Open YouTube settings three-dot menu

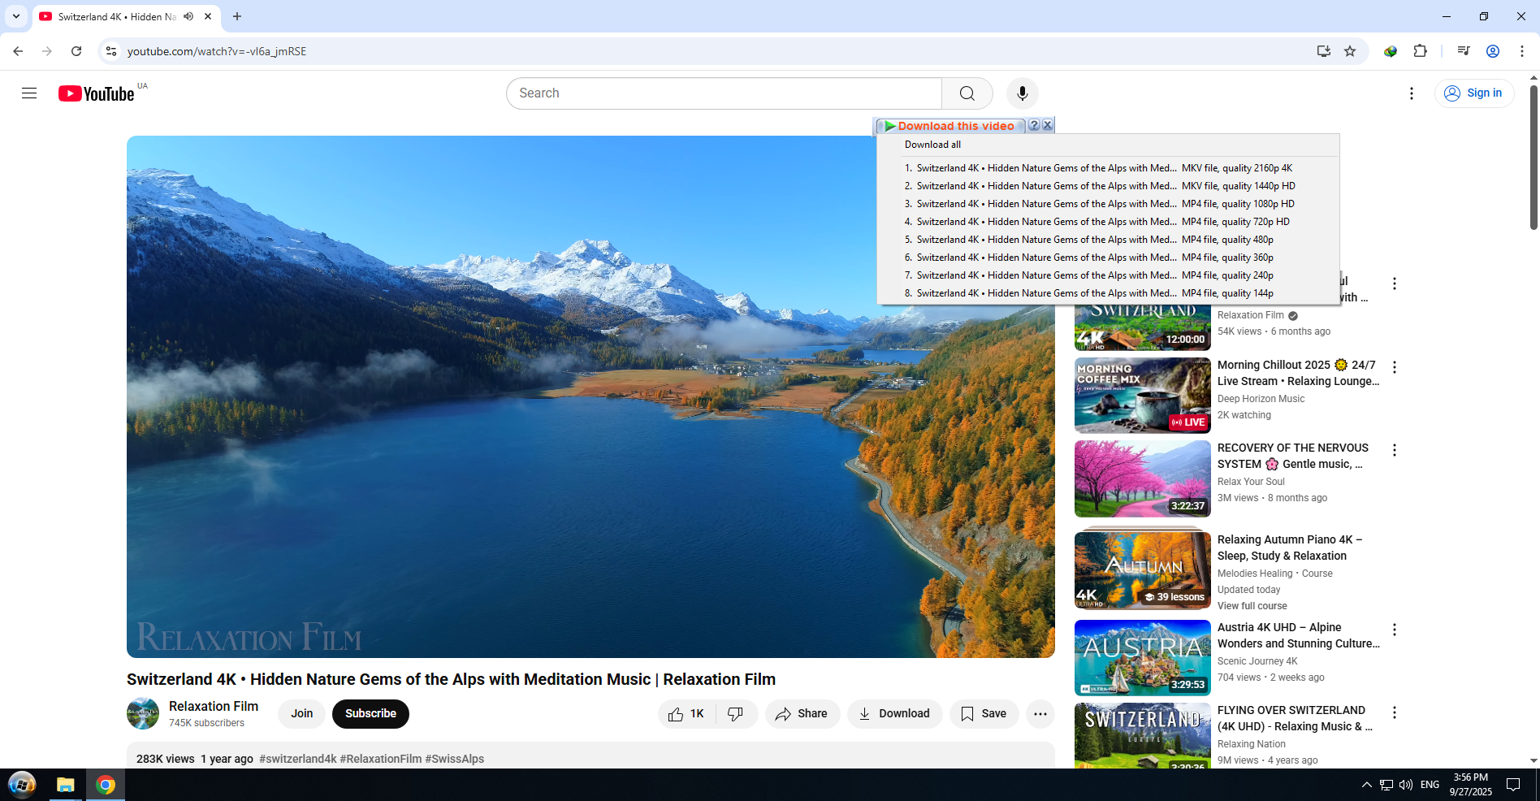click(x=1412, y=93)
